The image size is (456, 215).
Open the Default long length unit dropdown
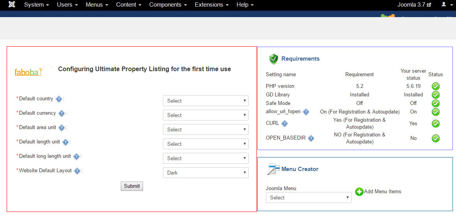206,158
